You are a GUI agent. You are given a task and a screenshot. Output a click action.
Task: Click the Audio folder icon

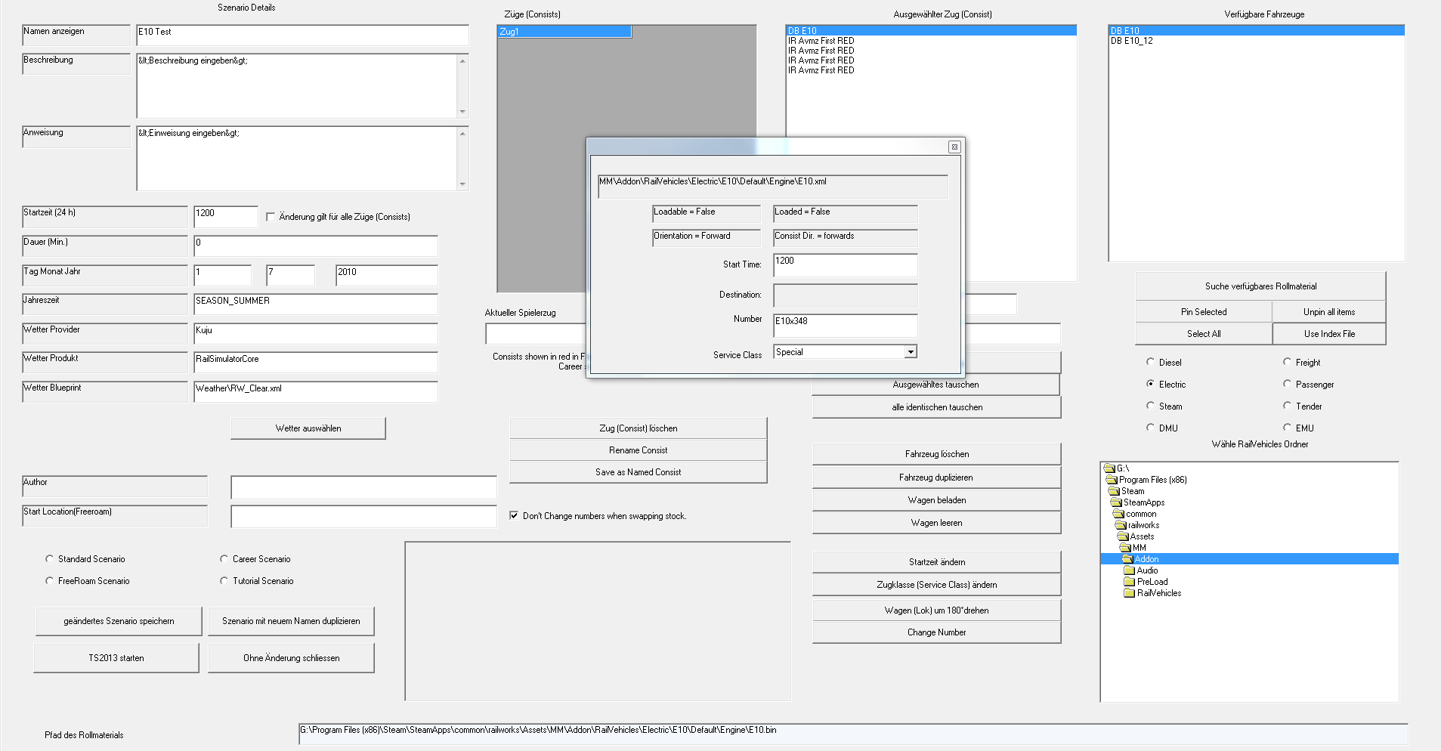(1130, 570)
